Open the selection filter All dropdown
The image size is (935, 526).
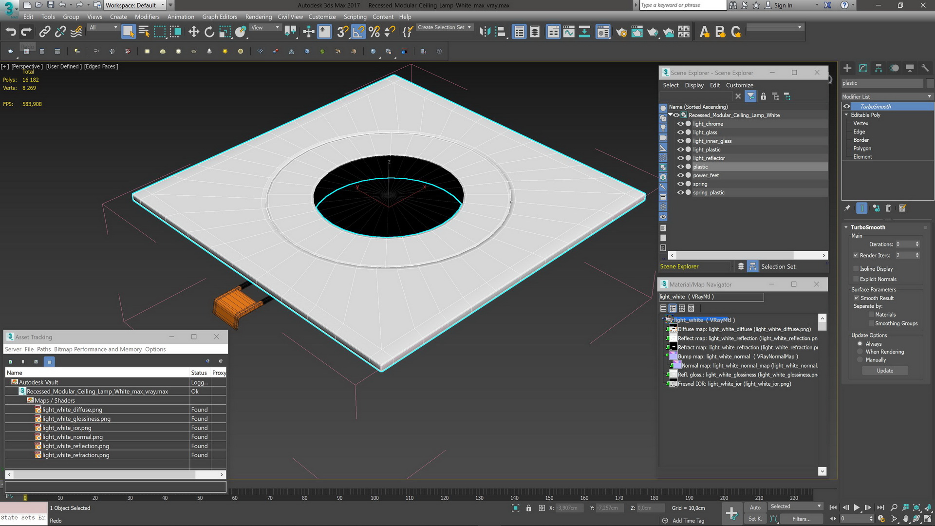[103, 28]
